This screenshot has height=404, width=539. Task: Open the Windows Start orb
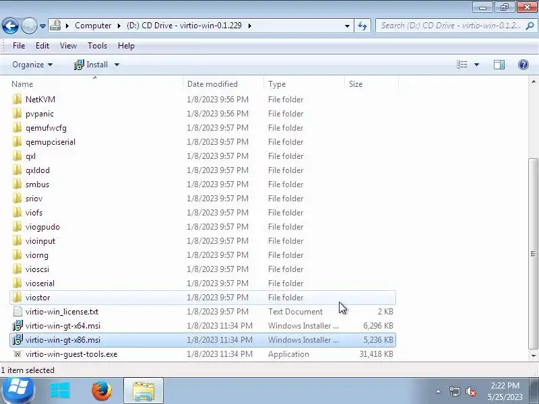[18, 391]
